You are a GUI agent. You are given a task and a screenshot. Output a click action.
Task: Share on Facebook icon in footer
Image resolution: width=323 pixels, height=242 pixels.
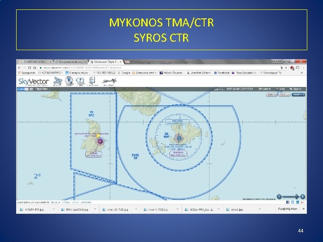288,202
